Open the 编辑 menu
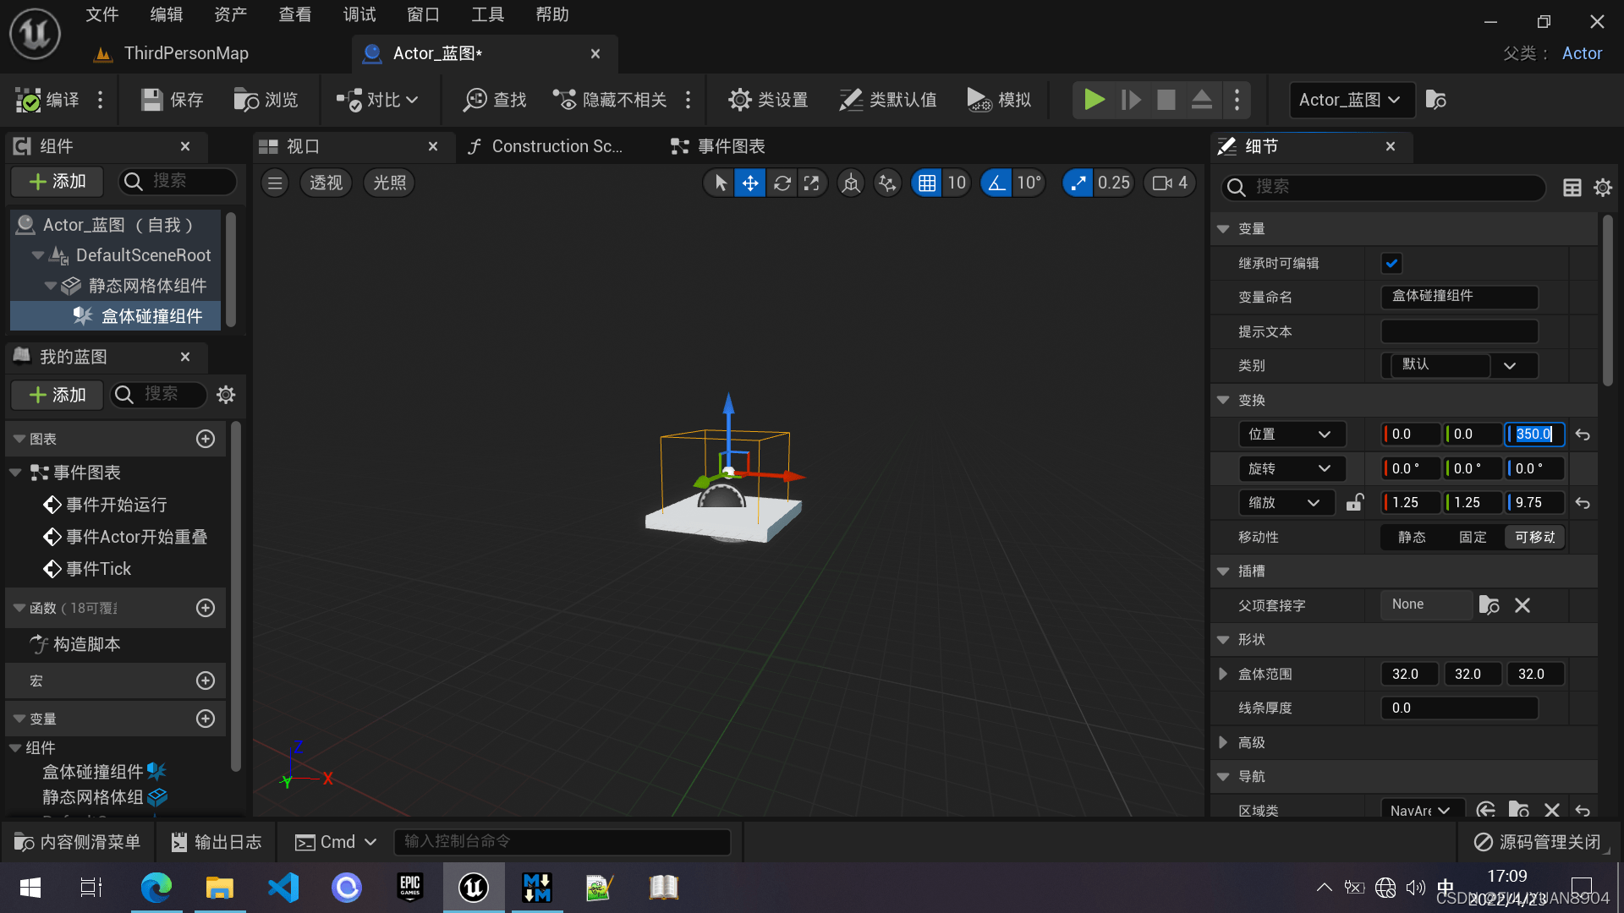Viewport: 1624px width, 913px height. click(167, 14)
